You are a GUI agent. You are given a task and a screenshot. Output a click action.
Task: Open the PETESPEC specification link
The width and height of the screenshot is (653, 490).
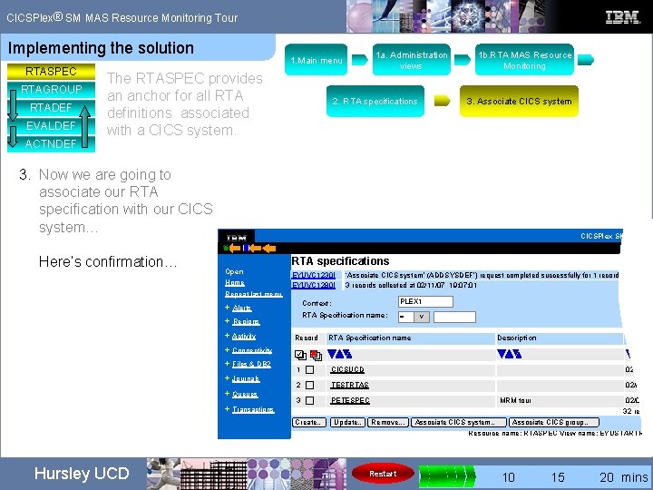(350, 400)
